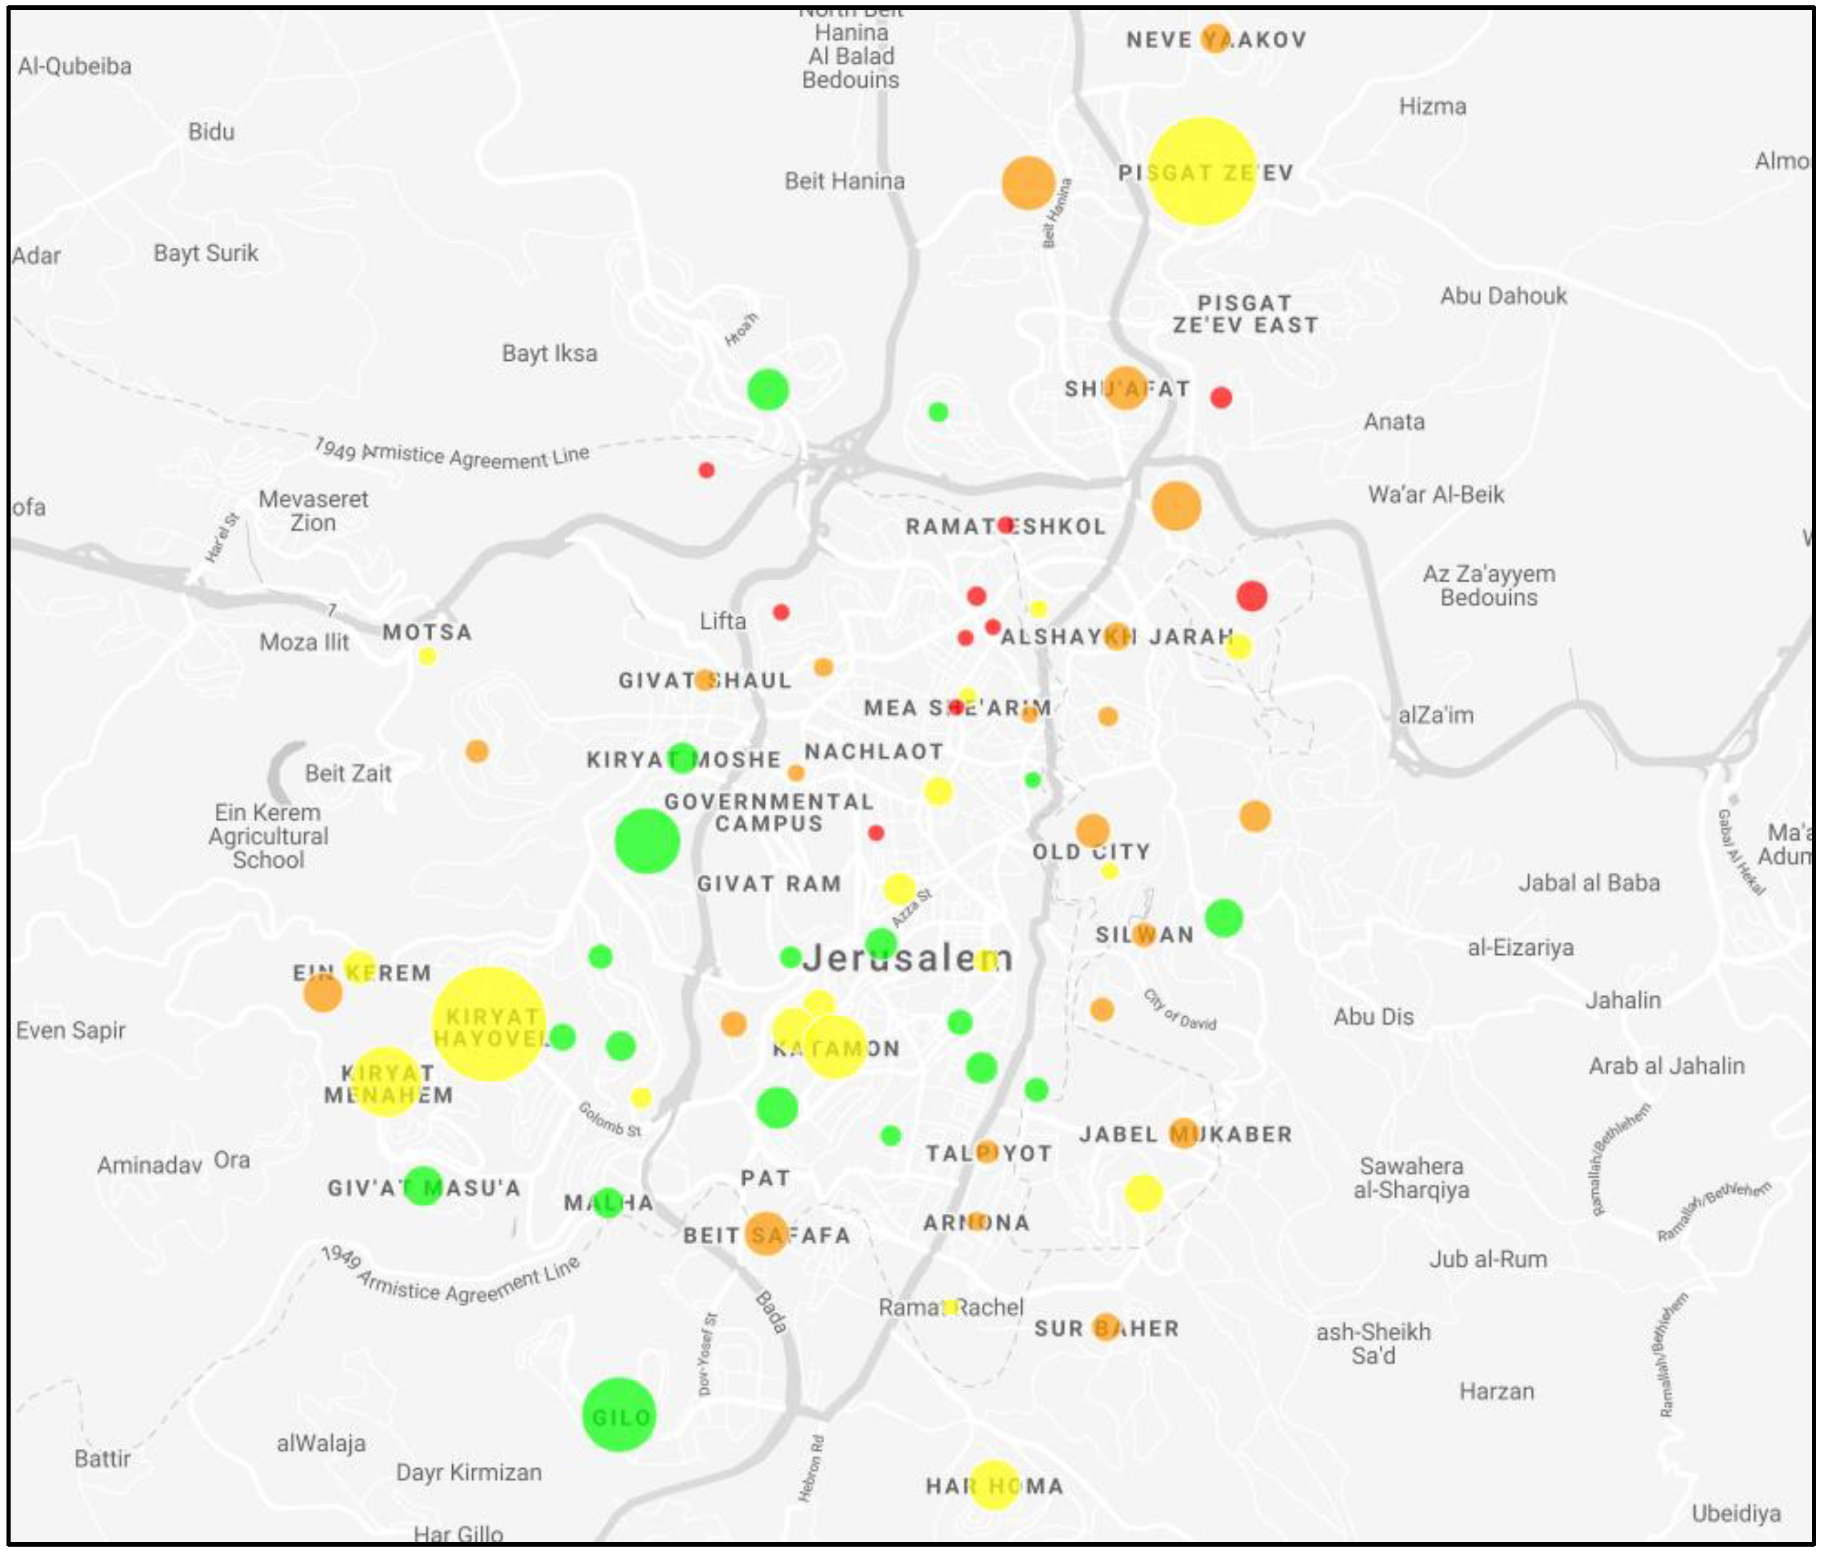Click the yellow Har Homa marker

tap(994, 1485)
